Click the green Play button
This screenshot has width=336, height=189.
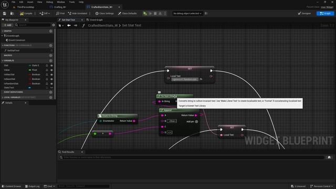[x=145, y=14]
